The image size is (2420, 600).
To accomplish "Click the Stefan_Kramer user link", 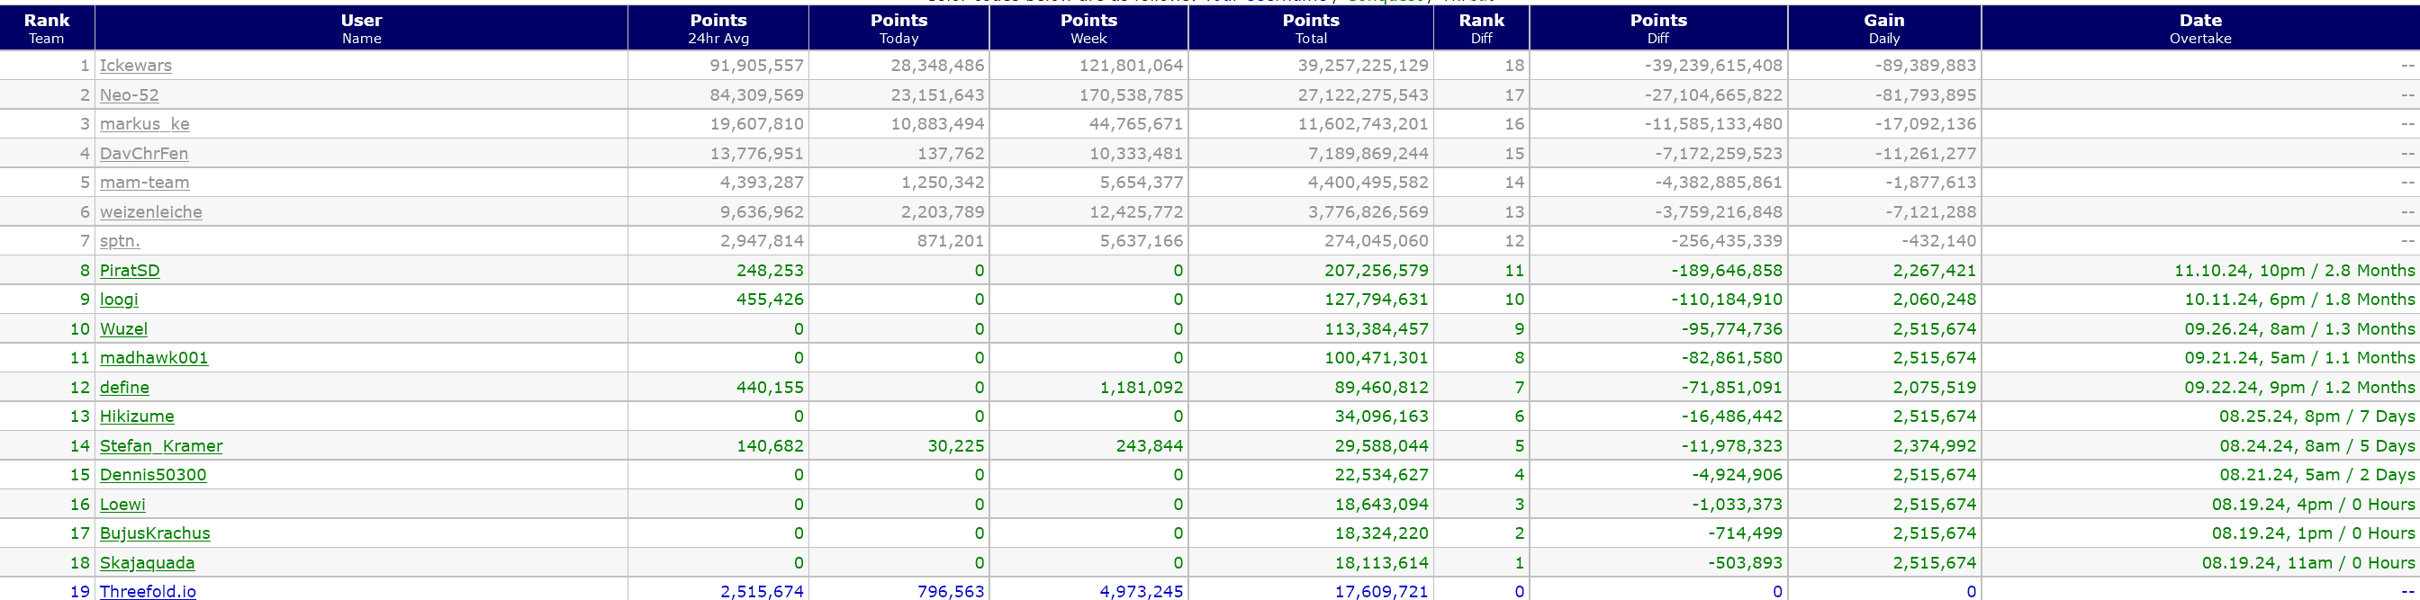I will [160, 446].
